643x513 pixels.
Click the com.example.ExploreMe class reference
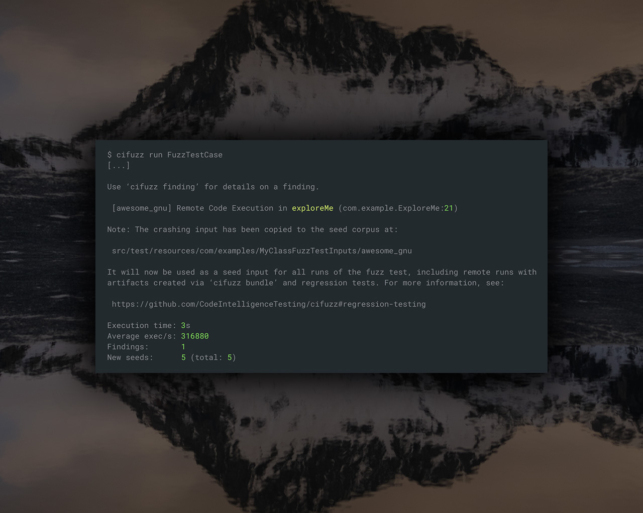391,208
